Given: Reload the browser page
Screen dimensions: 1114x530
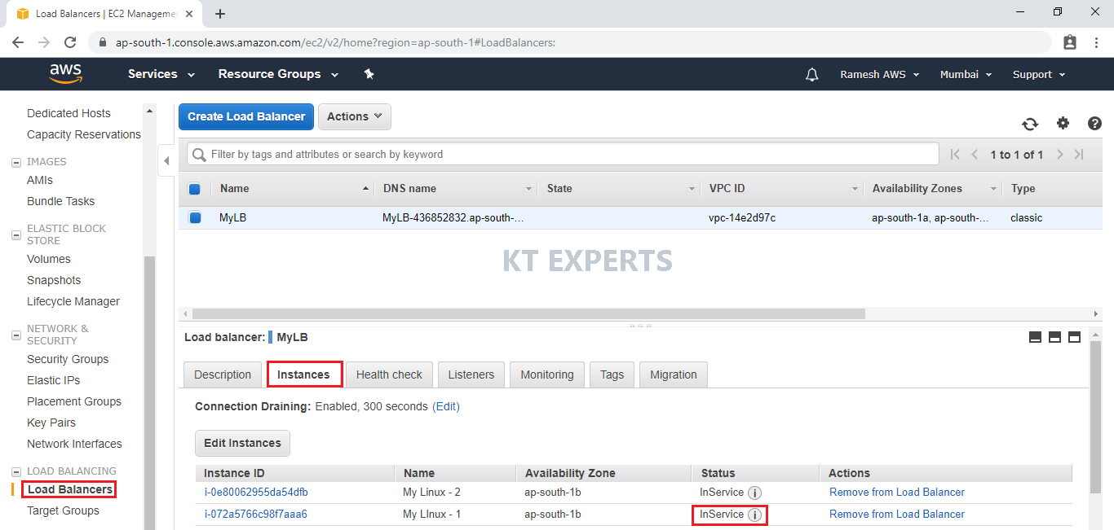Looking at the screenshot, I should (70, 42).
